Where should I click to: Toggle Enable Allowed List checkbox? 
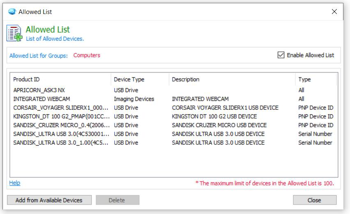(x=281, y=55)
